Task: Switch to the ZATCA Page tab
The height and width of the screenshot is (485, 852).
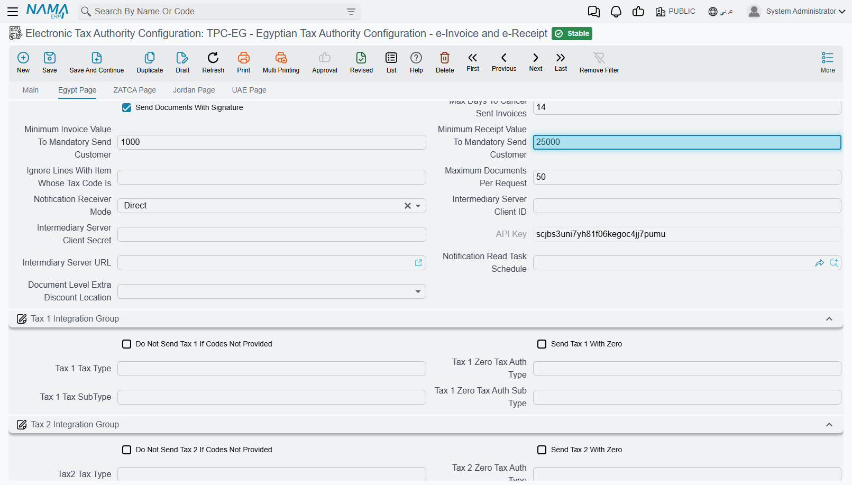Action: (x=135, y=90)
